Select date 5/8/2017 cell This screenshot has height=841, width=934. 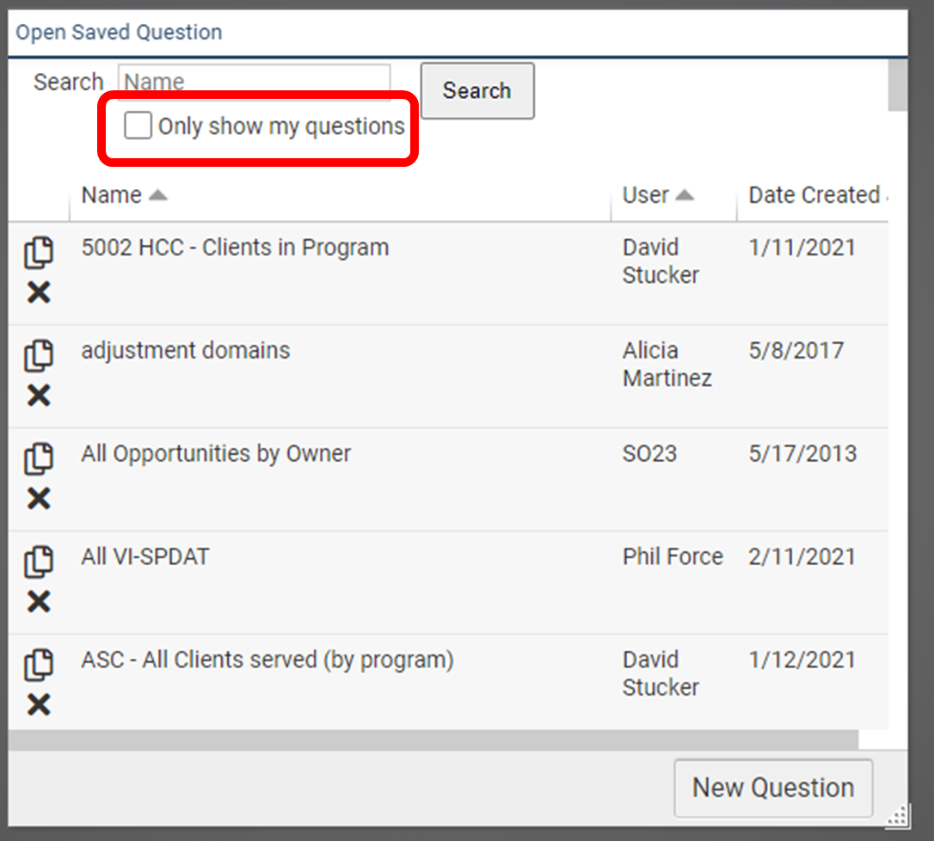[796, 350]
